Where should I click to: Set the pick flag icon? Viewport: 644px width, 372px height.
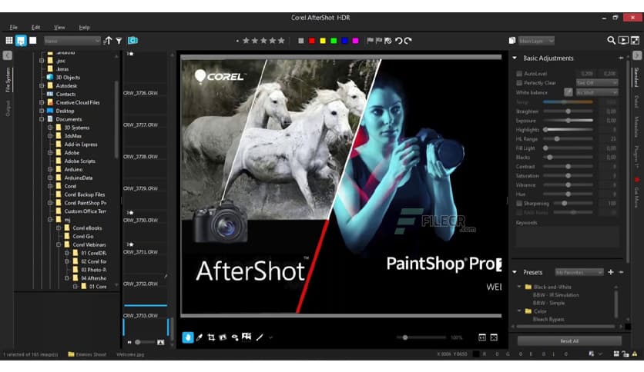point(370,41)
